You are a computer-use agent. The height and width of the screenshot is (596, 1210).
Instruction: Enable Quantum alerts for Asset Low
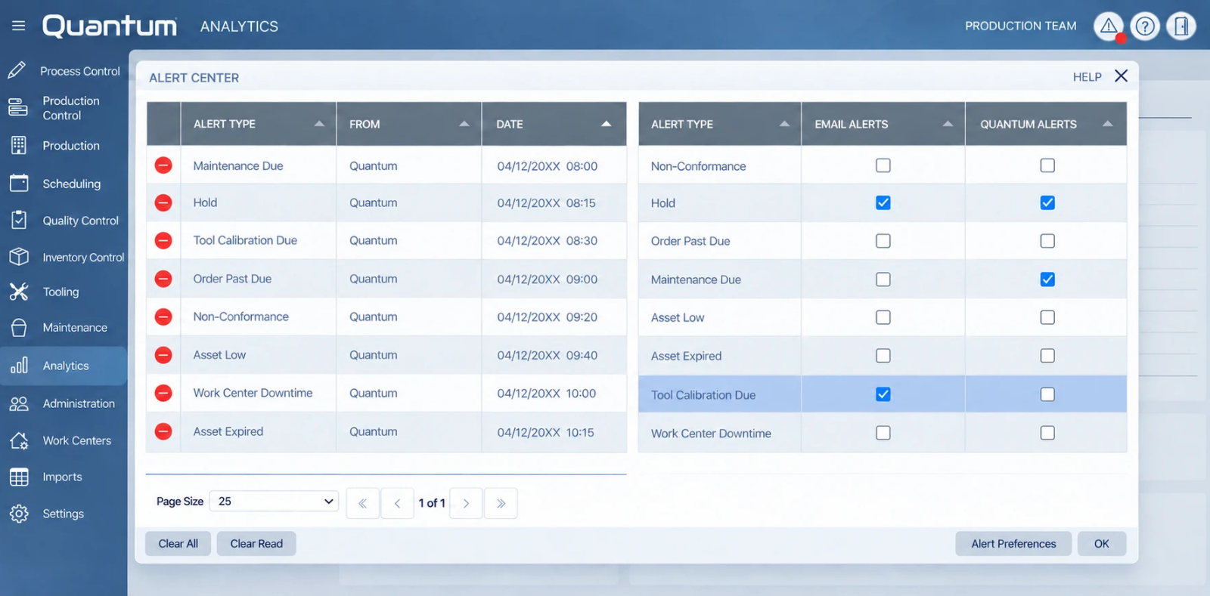point(1047,317)
